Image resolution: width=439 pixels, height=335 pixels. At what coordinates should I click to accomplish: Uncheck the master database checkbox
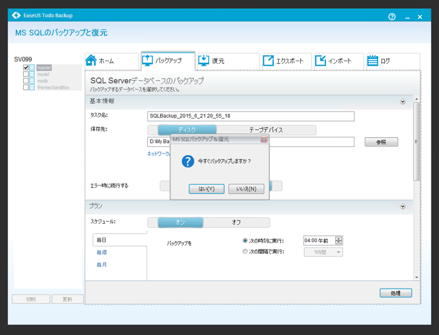(26, 68)
